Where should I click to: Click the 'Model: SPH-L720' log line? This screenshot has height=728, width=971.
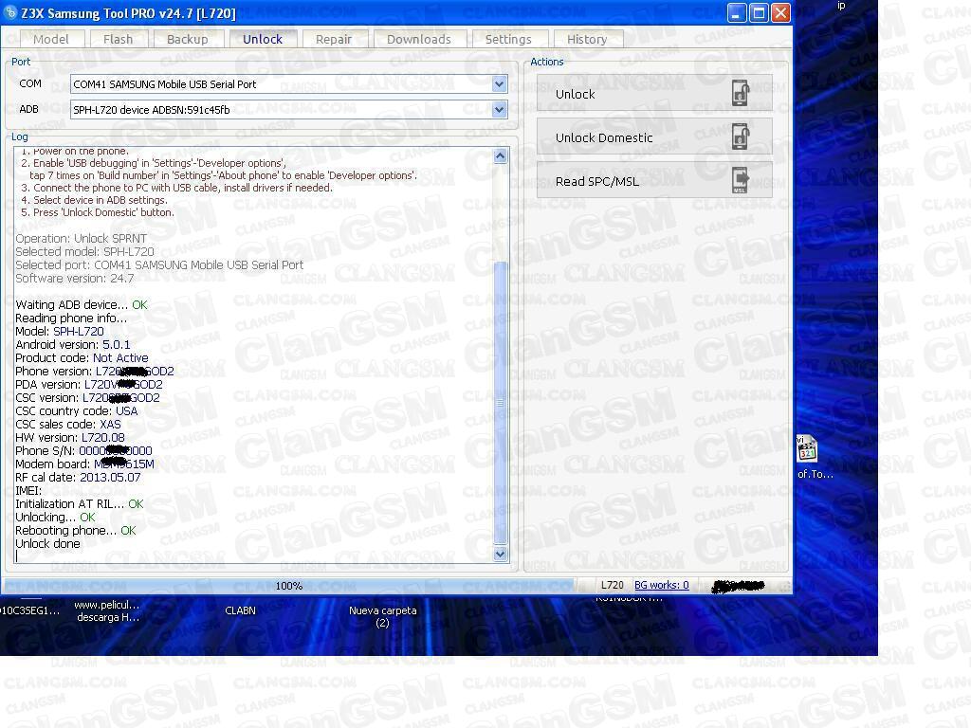point(60,331)
